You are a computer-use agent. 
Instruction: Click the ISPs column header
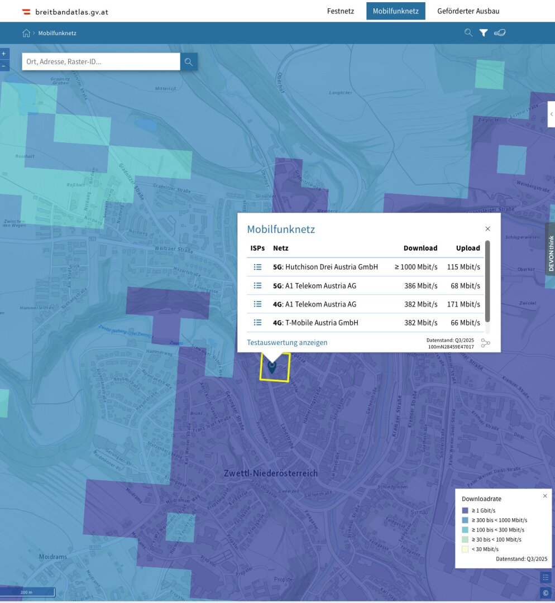click(258, 248)
